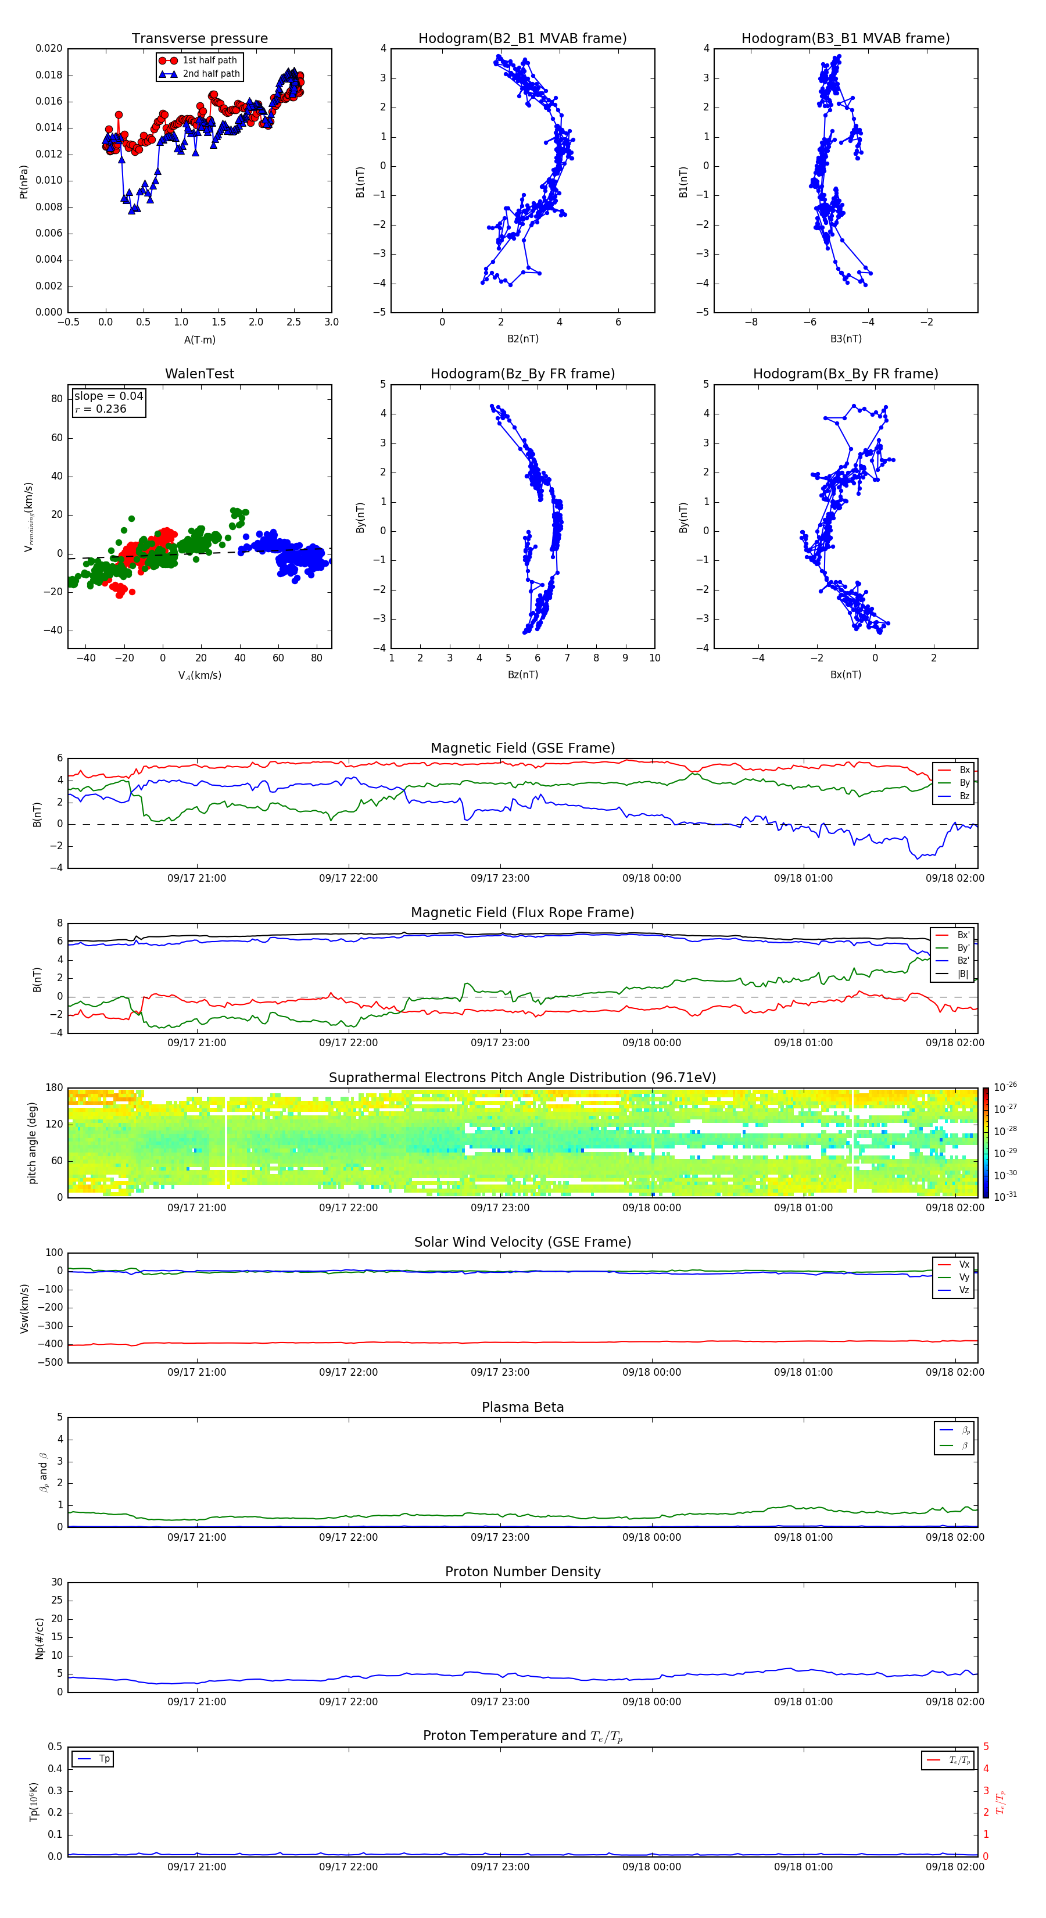Viewport: 1046px width, 1918px height.
Task: Click the "Magnetic Field (Flux Rope Frame)" title
Action: [522, 913]
